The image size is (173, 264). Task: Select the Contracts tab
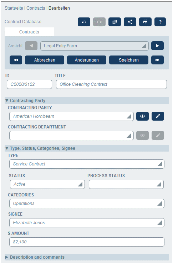pyautogui.click(x=29, y=32)
